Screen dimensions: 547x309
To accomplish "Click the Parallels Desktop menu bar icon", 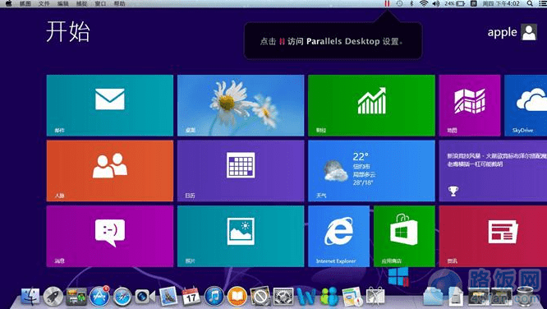I will pyautogui.click(x=387, y=3).
